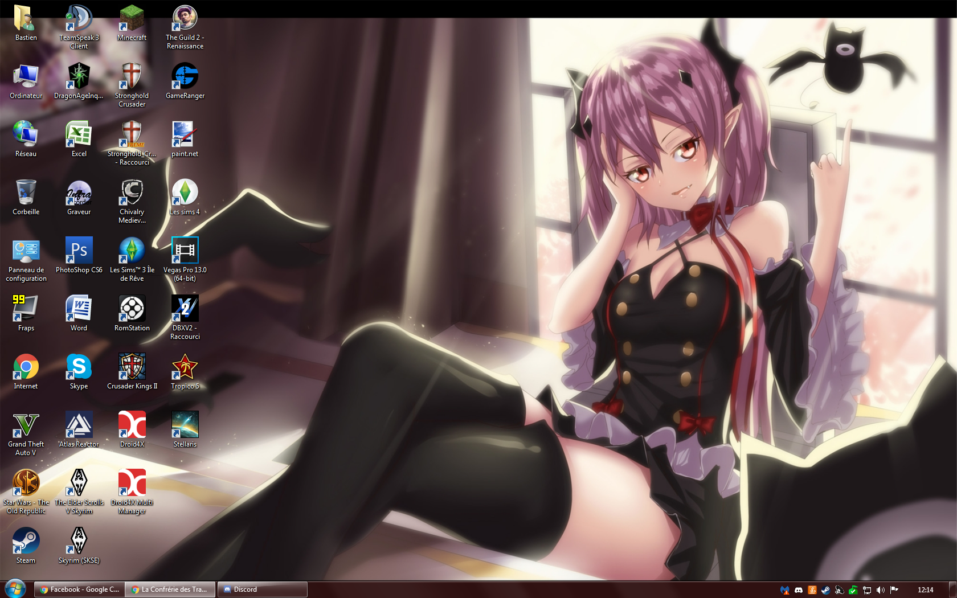
Task: Open the Action Center flag icon
Action: pyautogui.click(x=894, y=590)
